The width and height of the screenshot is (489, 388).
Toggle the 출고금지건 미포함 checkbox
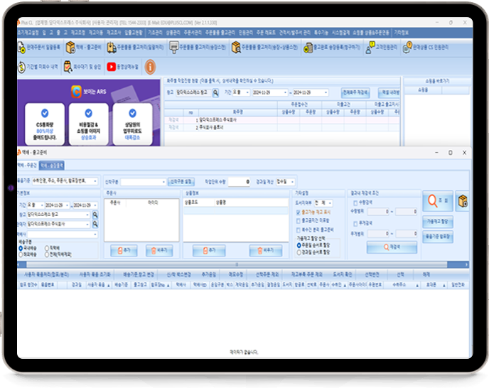click(x=298, y=221)
